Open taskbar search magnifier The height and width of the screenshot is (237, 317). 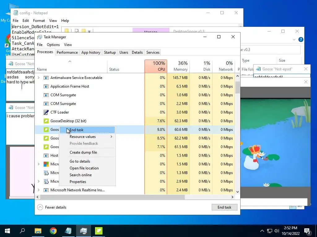(22, 231)
